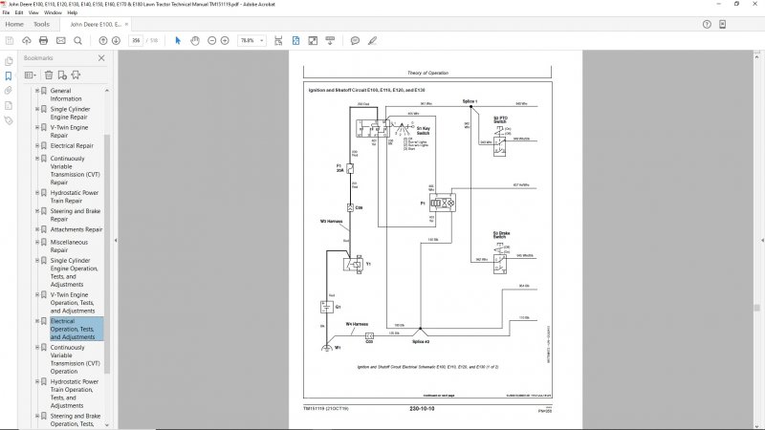765x430 pixels.
Task: Print the document with the printer icon
Action: [43, 41]
